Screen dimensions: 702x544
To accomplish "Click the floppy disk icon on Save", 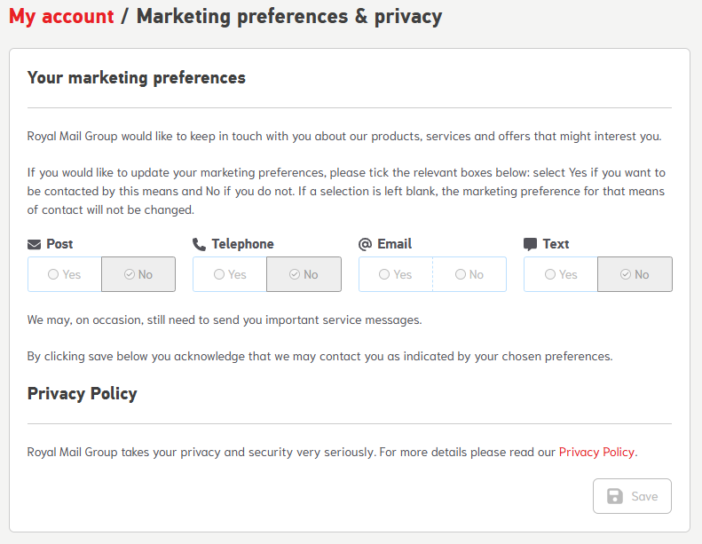I will pos(615,496).
